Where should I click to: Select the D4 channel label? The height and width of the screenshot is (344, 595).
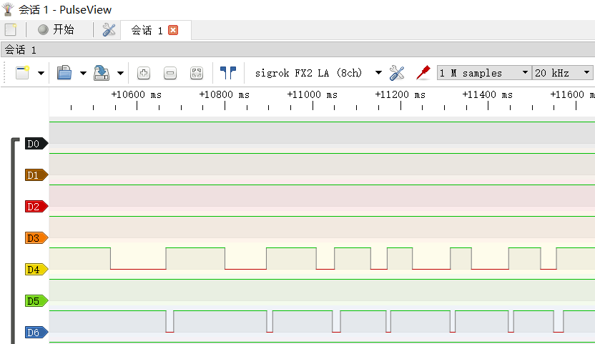[x=36, y=270]
